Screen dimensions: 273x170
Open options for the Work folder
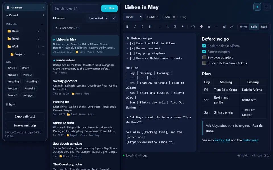[43, 46]
